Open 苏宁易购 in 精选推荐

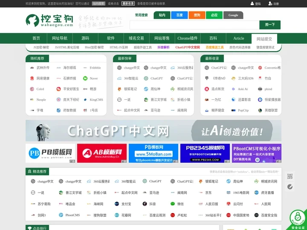[x=44, y=204]
